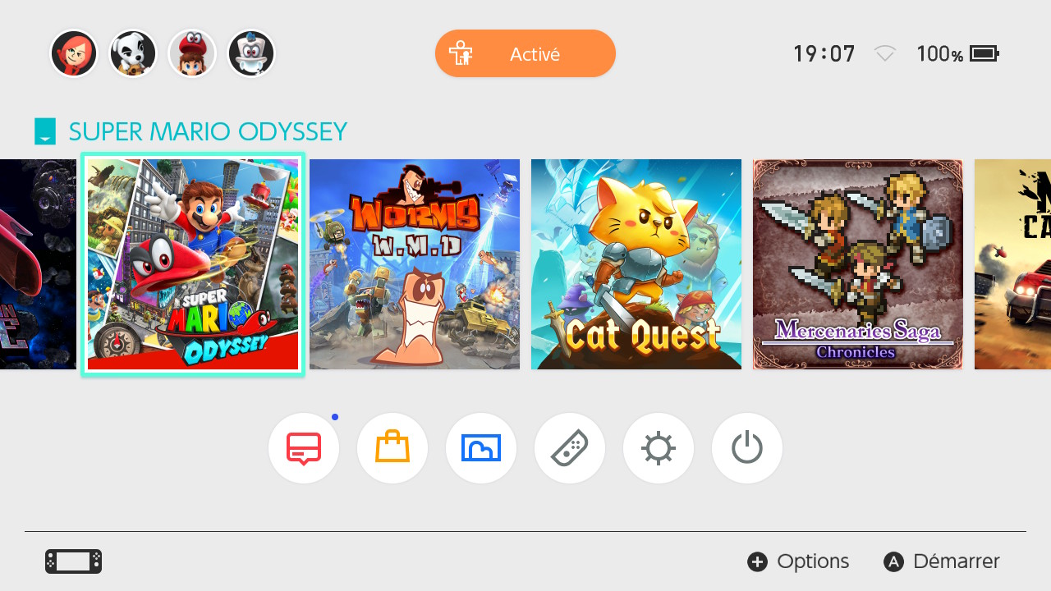
Task: Select the K.K. Slider dog user avatar
Action: (x=133, y=53)
